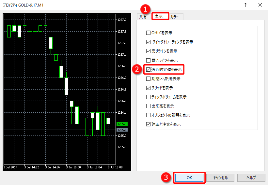Disable 売りラインを表示 checkbox
The width and height of the screenshot is (268, 185).
pos(149,51)
